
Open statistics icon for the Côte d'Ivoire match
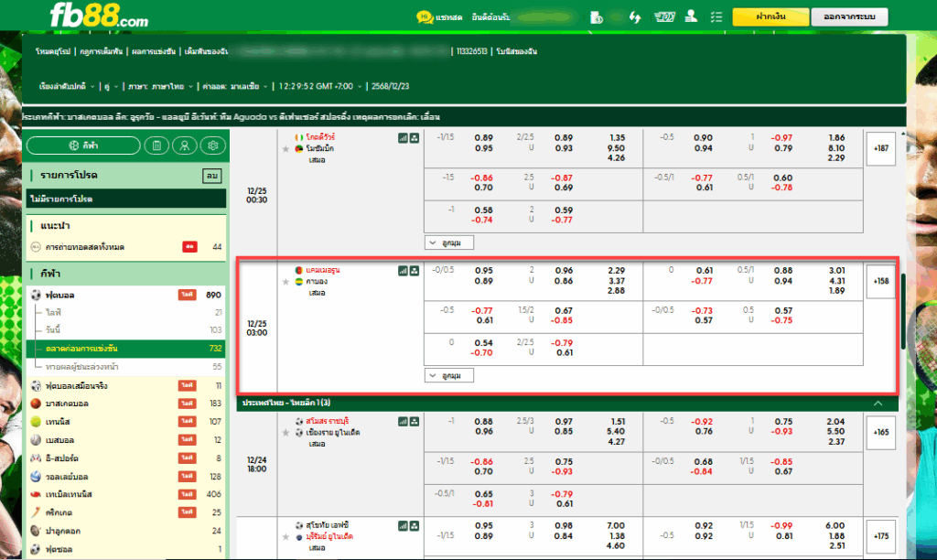point(403,138)
